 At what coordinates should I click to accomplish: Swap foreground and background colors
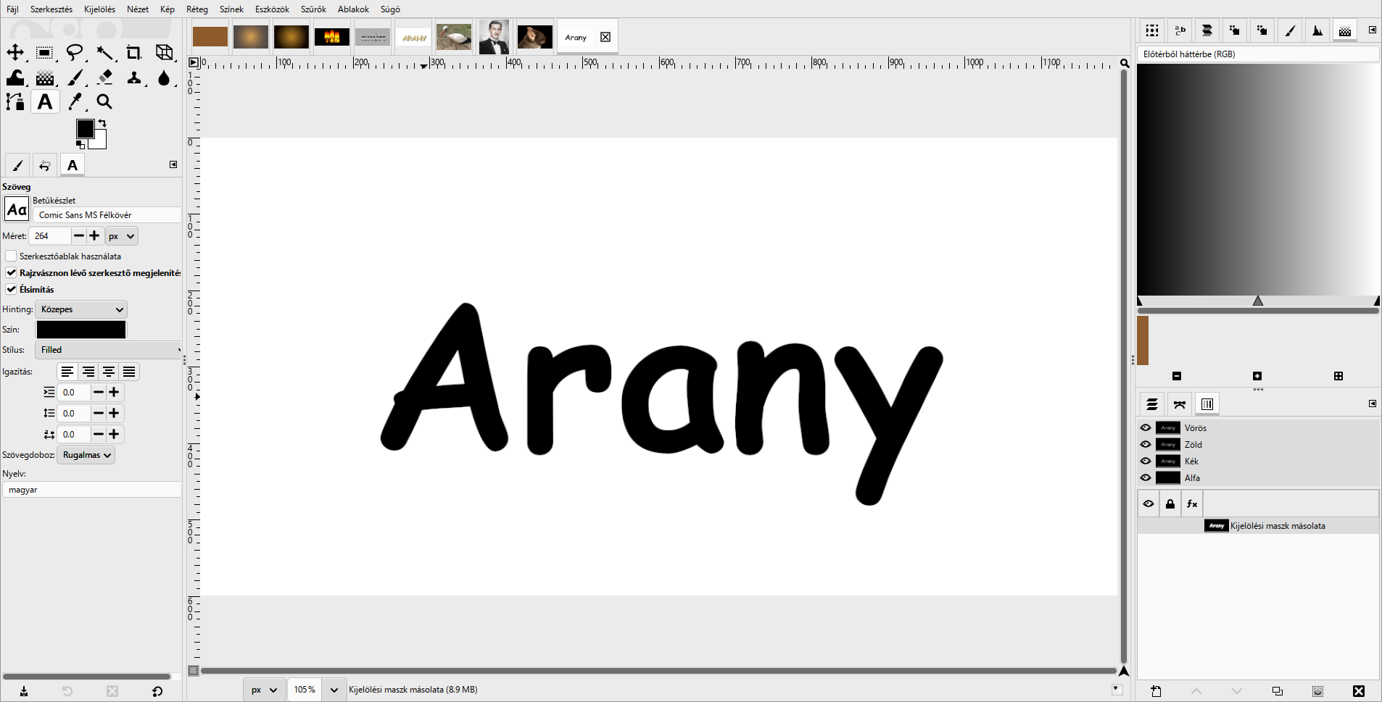(x=102, y=123)
